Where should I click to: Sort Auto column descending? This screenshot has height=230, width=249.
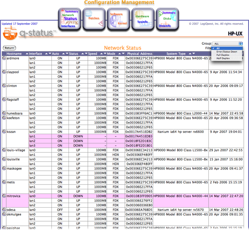67,53
